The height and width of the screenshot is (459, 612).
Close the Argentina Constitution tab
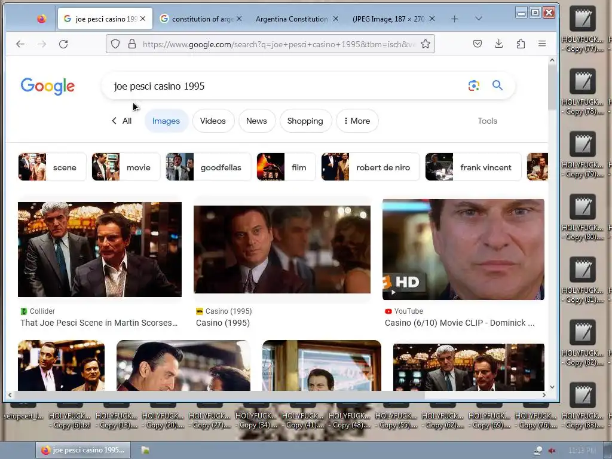pos(336,19)
